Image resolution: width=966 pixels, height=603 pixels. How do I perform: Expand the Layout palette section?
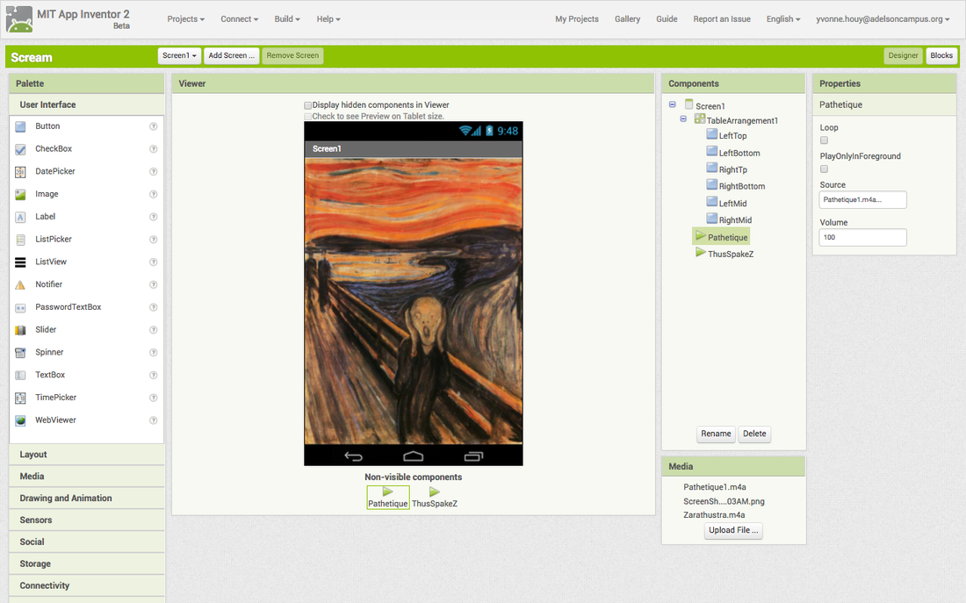(87, 455)
